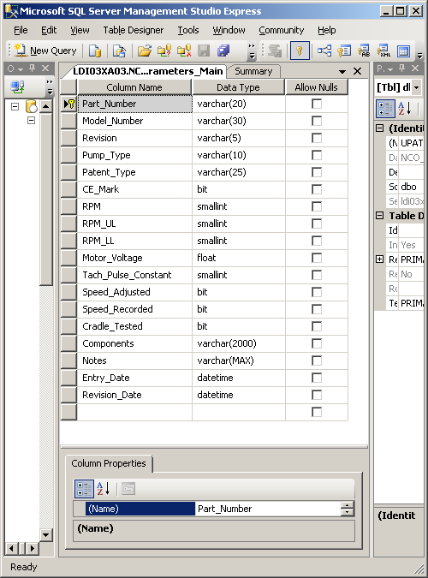Click Connect Object Explorer icon

[x=17, y=87]
